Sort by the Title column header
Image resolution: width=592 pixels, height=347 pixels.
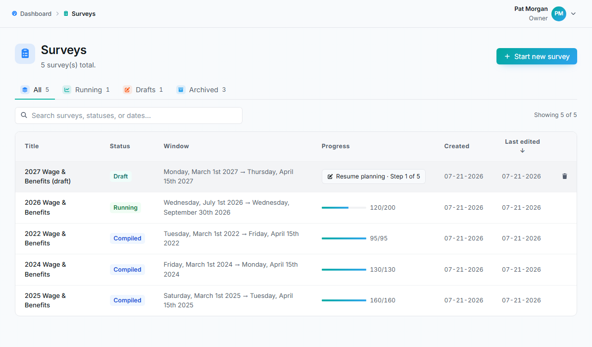click(x=32, y=146)
